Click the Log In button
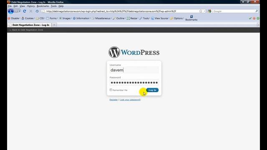267x150 pixels. (152, 90)
